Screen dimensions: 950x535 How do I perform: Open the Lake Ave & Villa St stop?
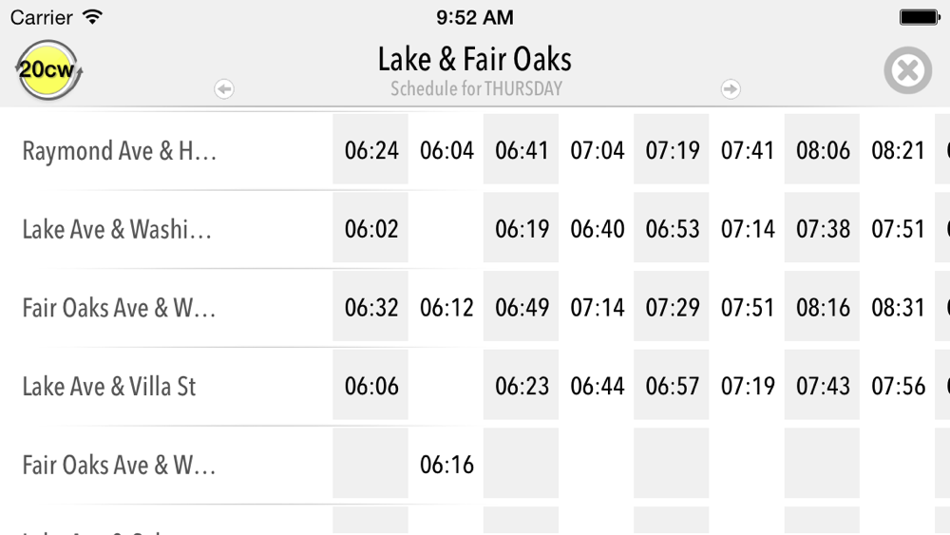pos(109,387)
